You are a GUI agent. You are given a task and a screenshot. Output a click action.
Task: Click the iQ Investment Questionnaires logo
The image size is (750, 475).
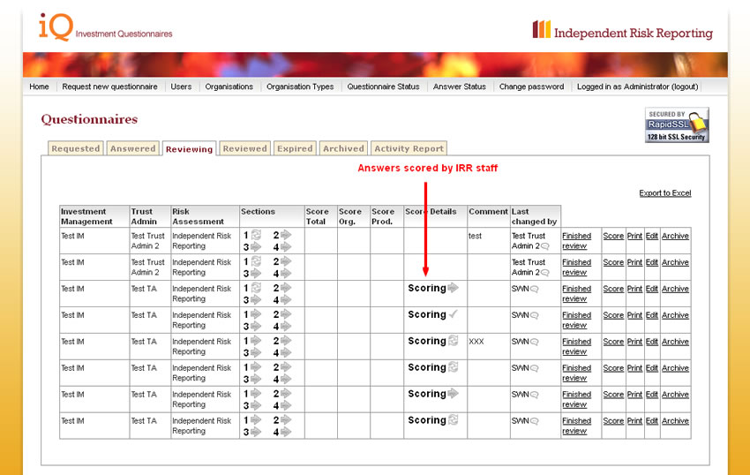(105, 27)
